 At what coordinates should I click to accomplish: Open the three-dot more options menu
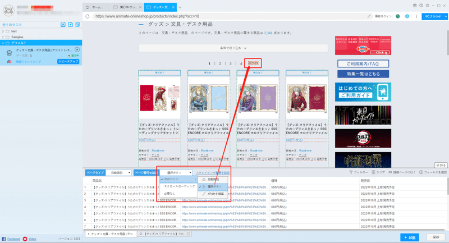[416, 16]
